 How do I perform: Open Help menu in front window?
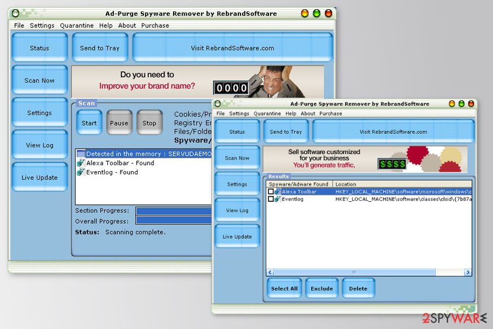point(291,114)
